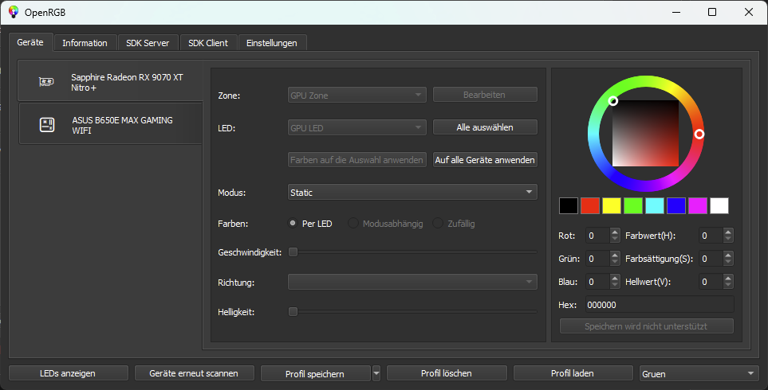768x390 pixels.
Task: Click the OpenRGB logo in title bar
Action: 14,12
